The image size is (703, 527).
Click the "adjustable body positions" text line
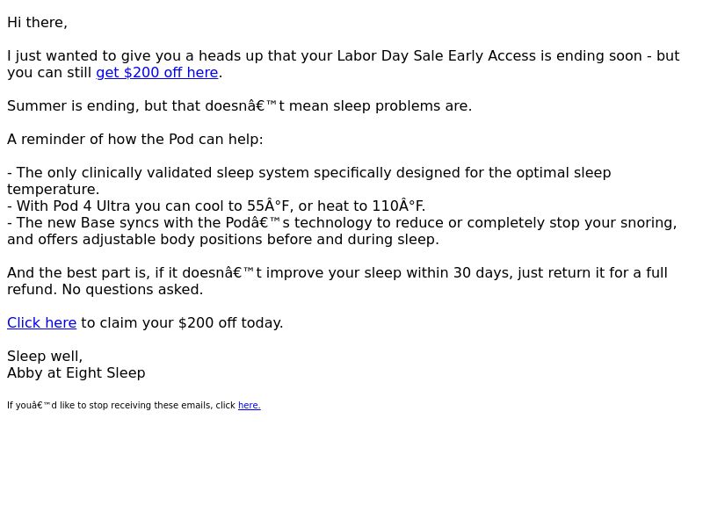coord(223,239)
